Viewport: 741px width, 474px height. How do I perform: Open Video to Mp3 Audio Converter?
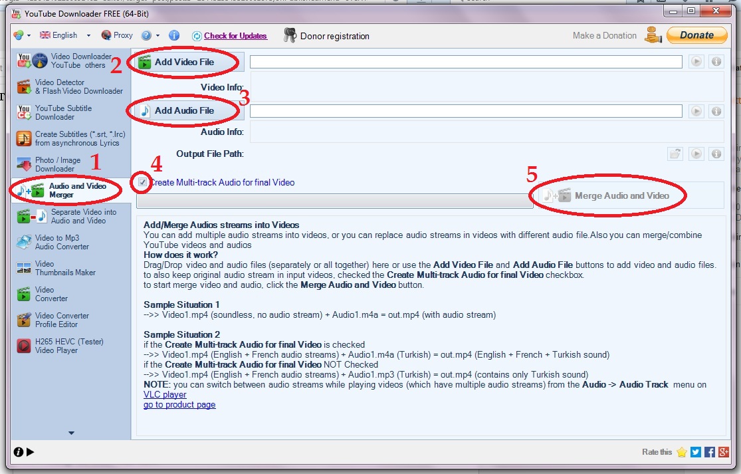click(x=52, y=242)
